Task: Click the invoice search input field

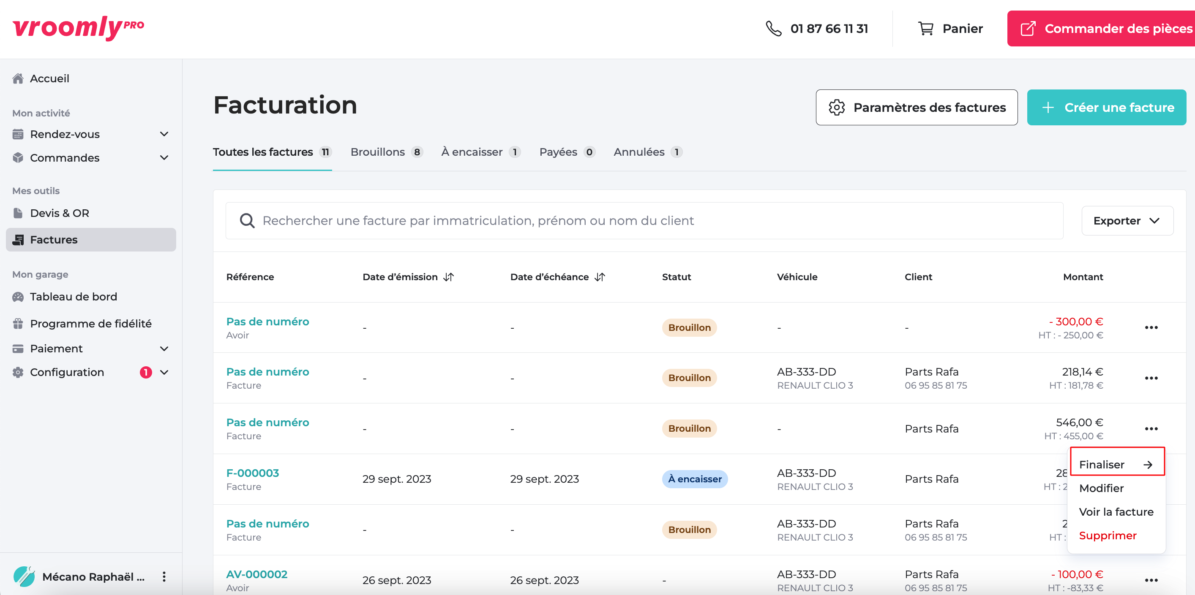Action: click(644, 221)
